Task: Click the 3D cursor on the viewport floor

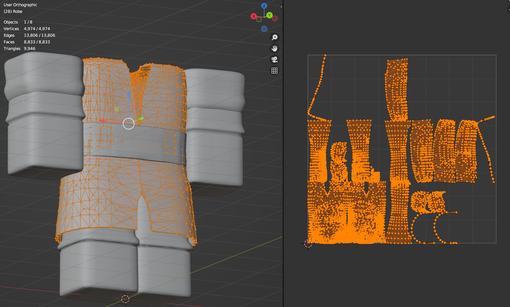Action: click(125, 299)
